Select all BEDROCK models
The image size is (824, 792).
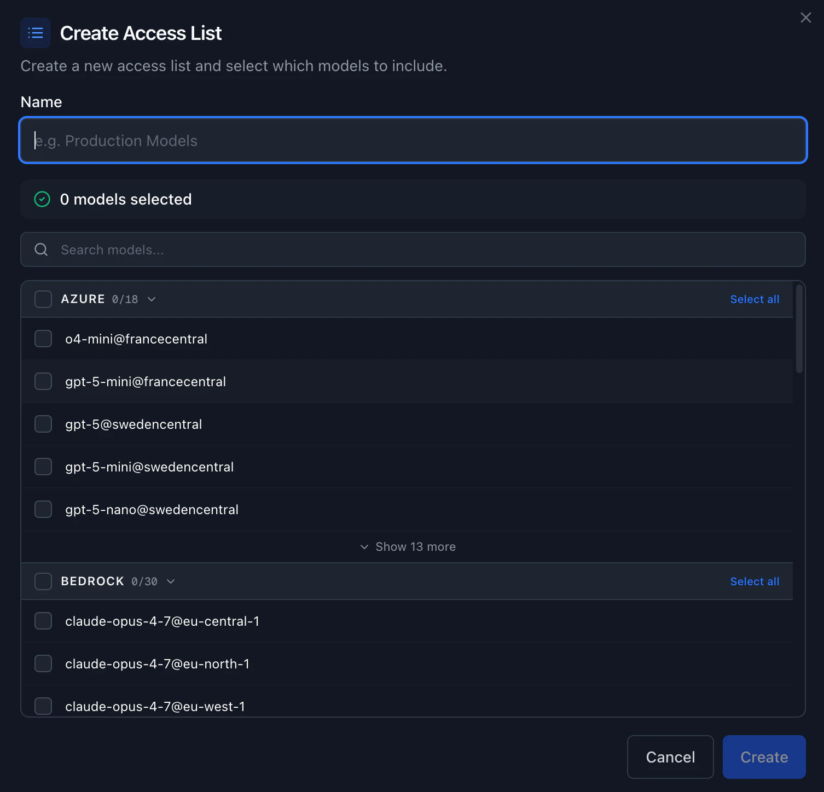[755, 581]
